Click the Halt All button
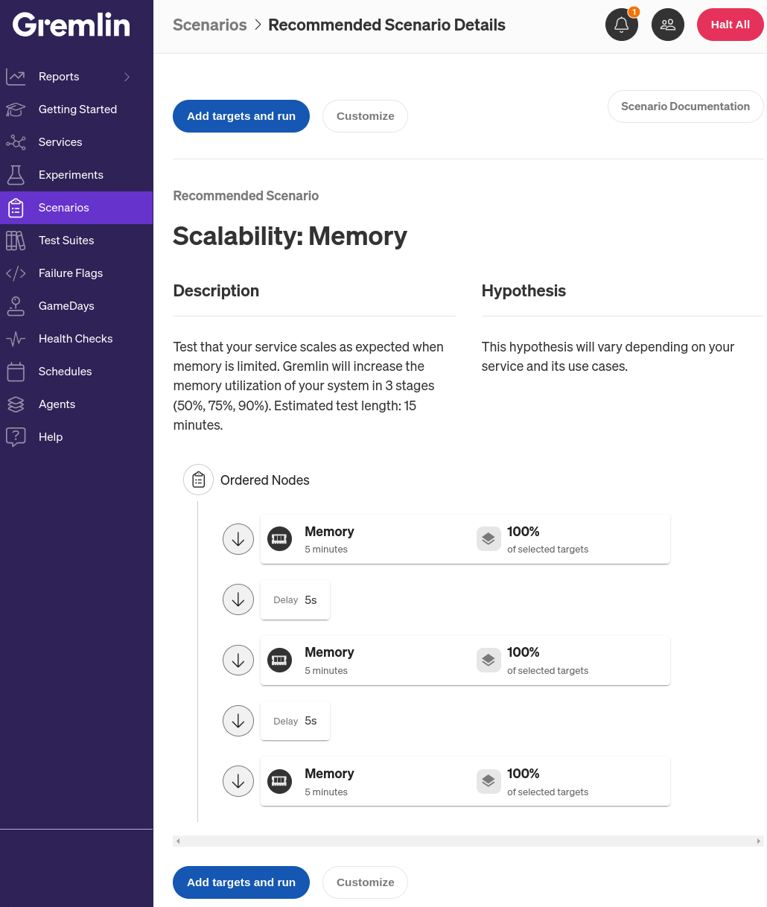Screen dimensions: 767x907 tap(731, 25)
